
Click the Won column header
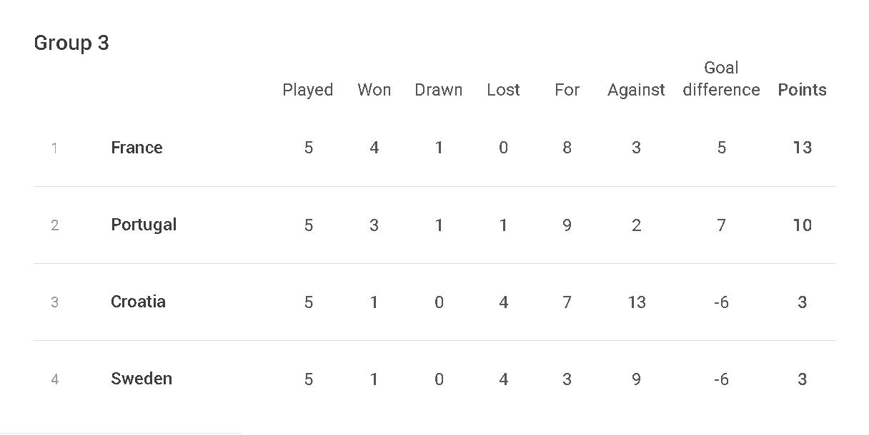pyautogui.click(x=374, y=90)
